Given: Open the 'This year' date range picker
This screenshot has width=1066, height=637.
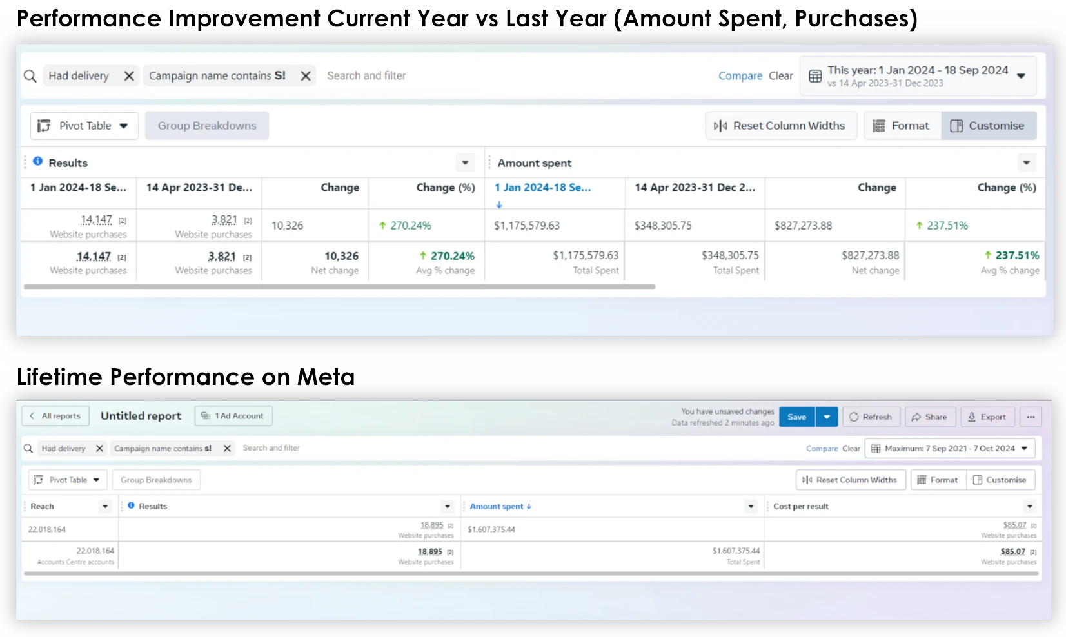Looking at the screenshot, I should [918, 76].
